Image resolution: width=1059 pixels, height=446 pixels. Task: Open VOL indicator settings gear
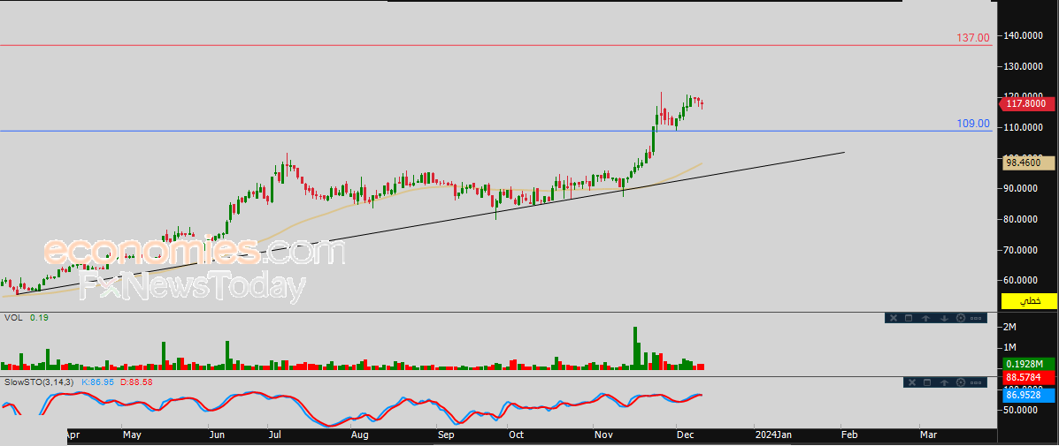pos(961,318)
